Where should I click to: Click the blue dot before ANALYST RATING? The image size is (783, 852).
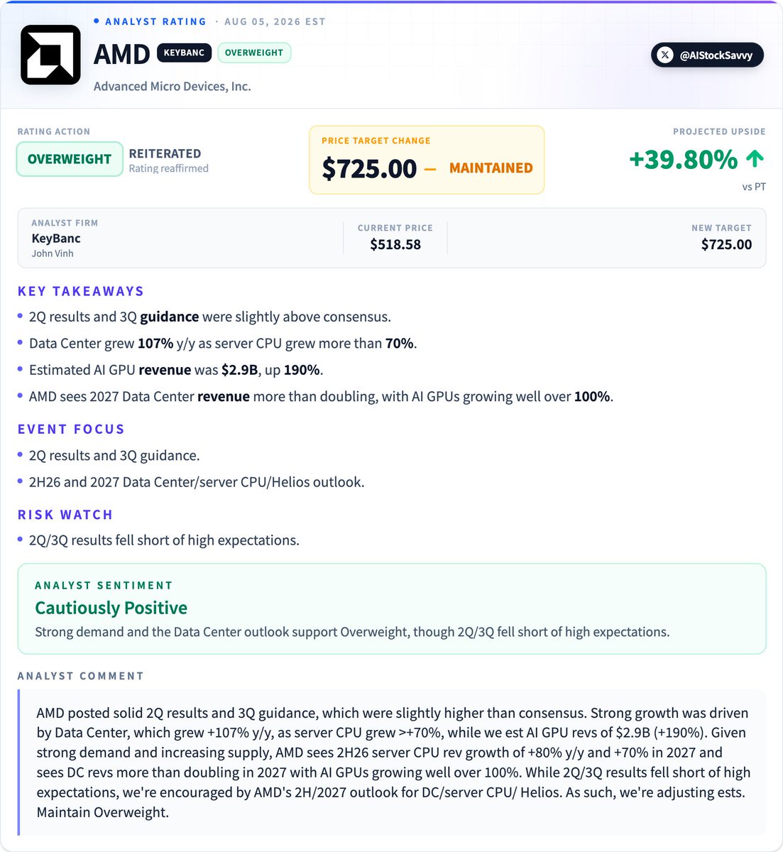click(x=97, y=21)
